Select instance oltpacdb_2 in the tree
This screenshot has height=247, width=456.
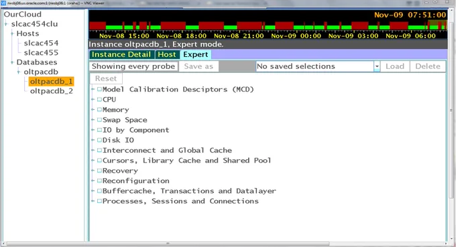pos(52,91)
